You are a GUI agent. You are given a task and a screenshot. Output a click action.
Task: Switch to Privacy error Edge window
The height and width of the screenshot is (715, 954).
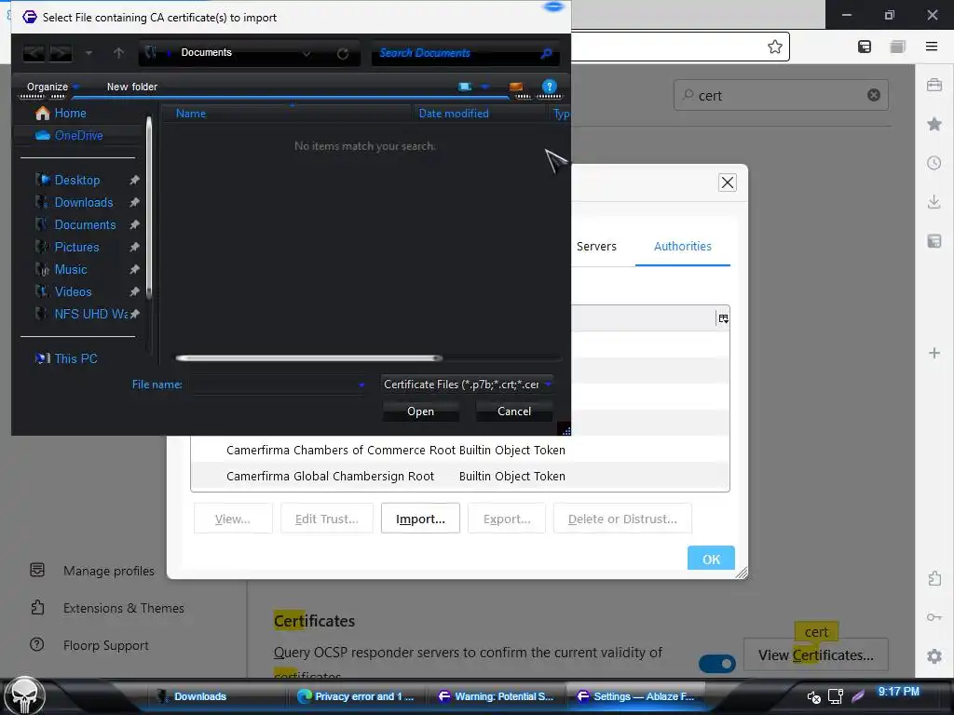(355, 696)
